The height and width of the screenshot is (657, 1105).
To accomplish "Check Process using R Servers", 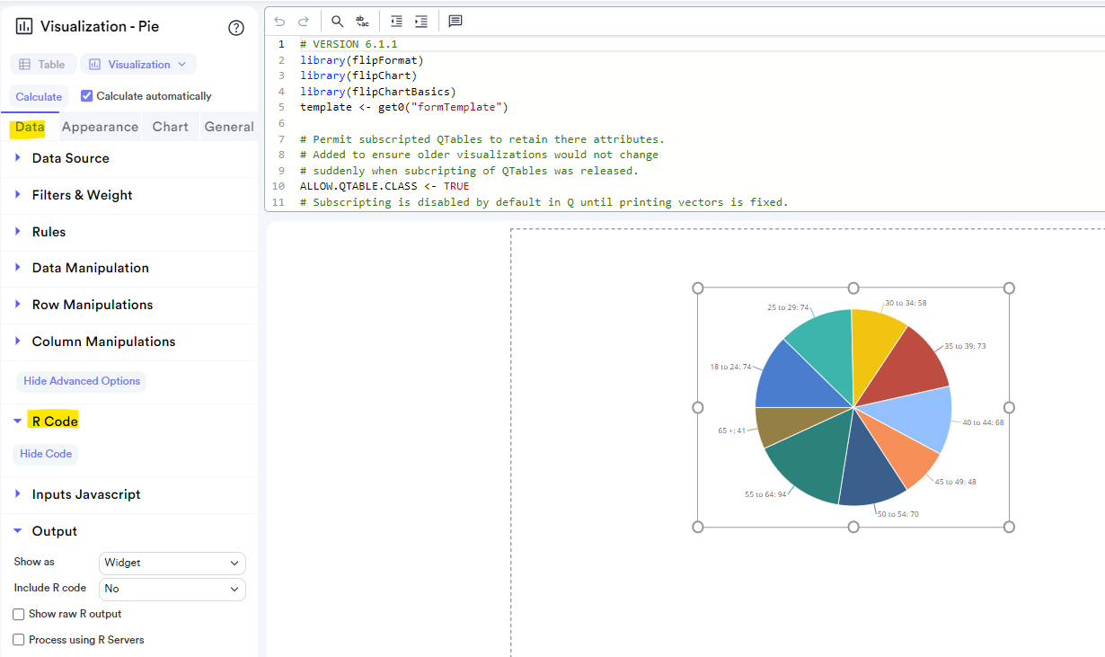I will click(19, 640).
